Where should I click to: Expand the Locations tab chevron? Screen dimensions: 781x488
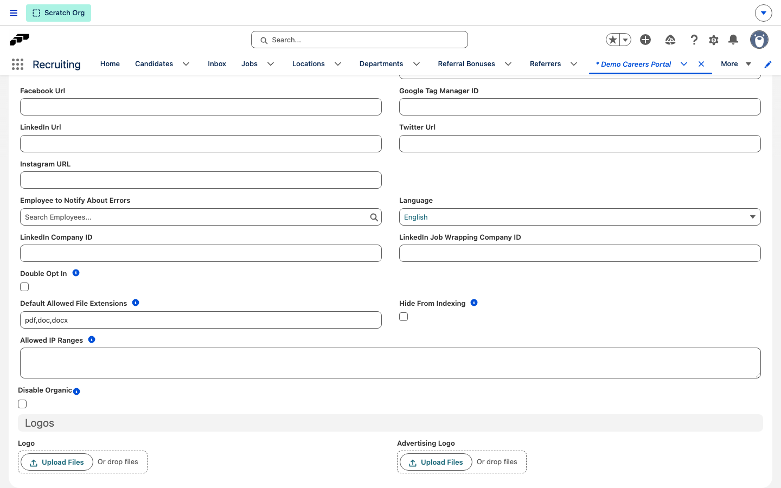click(338, 64)
